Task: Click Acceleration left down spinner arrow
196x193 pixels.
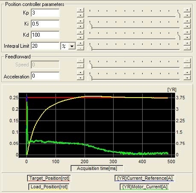Action: (x=80, y=78)
